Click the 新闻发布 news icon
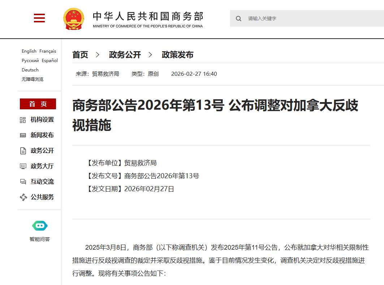The image size is (384, 285). coord(23,135)
